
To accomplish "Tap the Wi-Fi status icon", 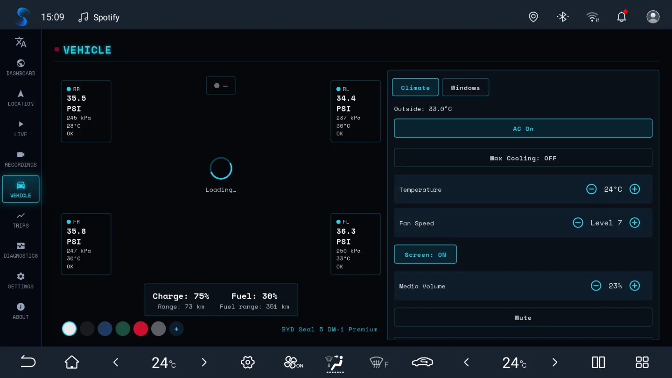I will (593, 17).
